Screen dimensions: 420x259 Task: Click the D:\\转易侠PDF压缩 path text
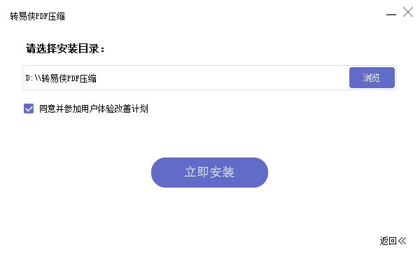click(61, 78)
